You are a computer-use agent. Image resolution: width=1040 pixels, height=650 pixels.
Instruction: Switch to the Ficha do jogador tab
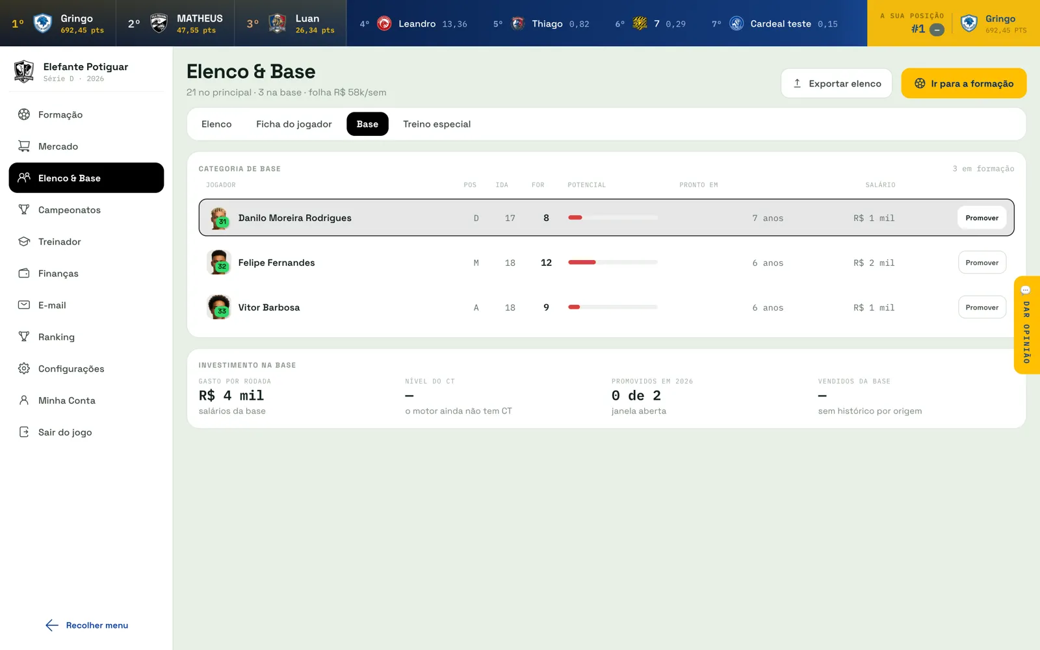click(294, 124)
